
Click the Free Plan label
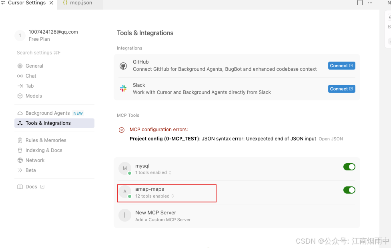39,39
